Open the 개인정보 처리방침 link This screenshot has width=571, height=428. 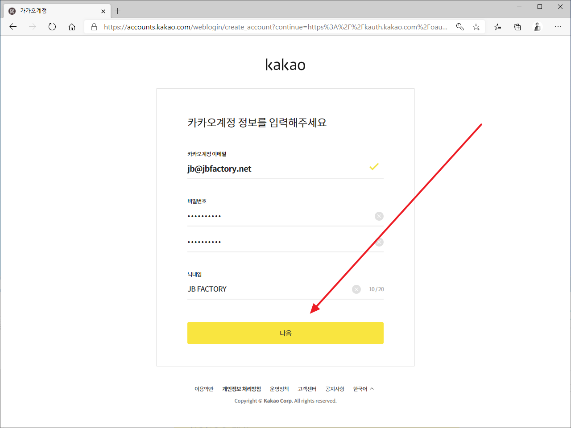coord(241,389)
